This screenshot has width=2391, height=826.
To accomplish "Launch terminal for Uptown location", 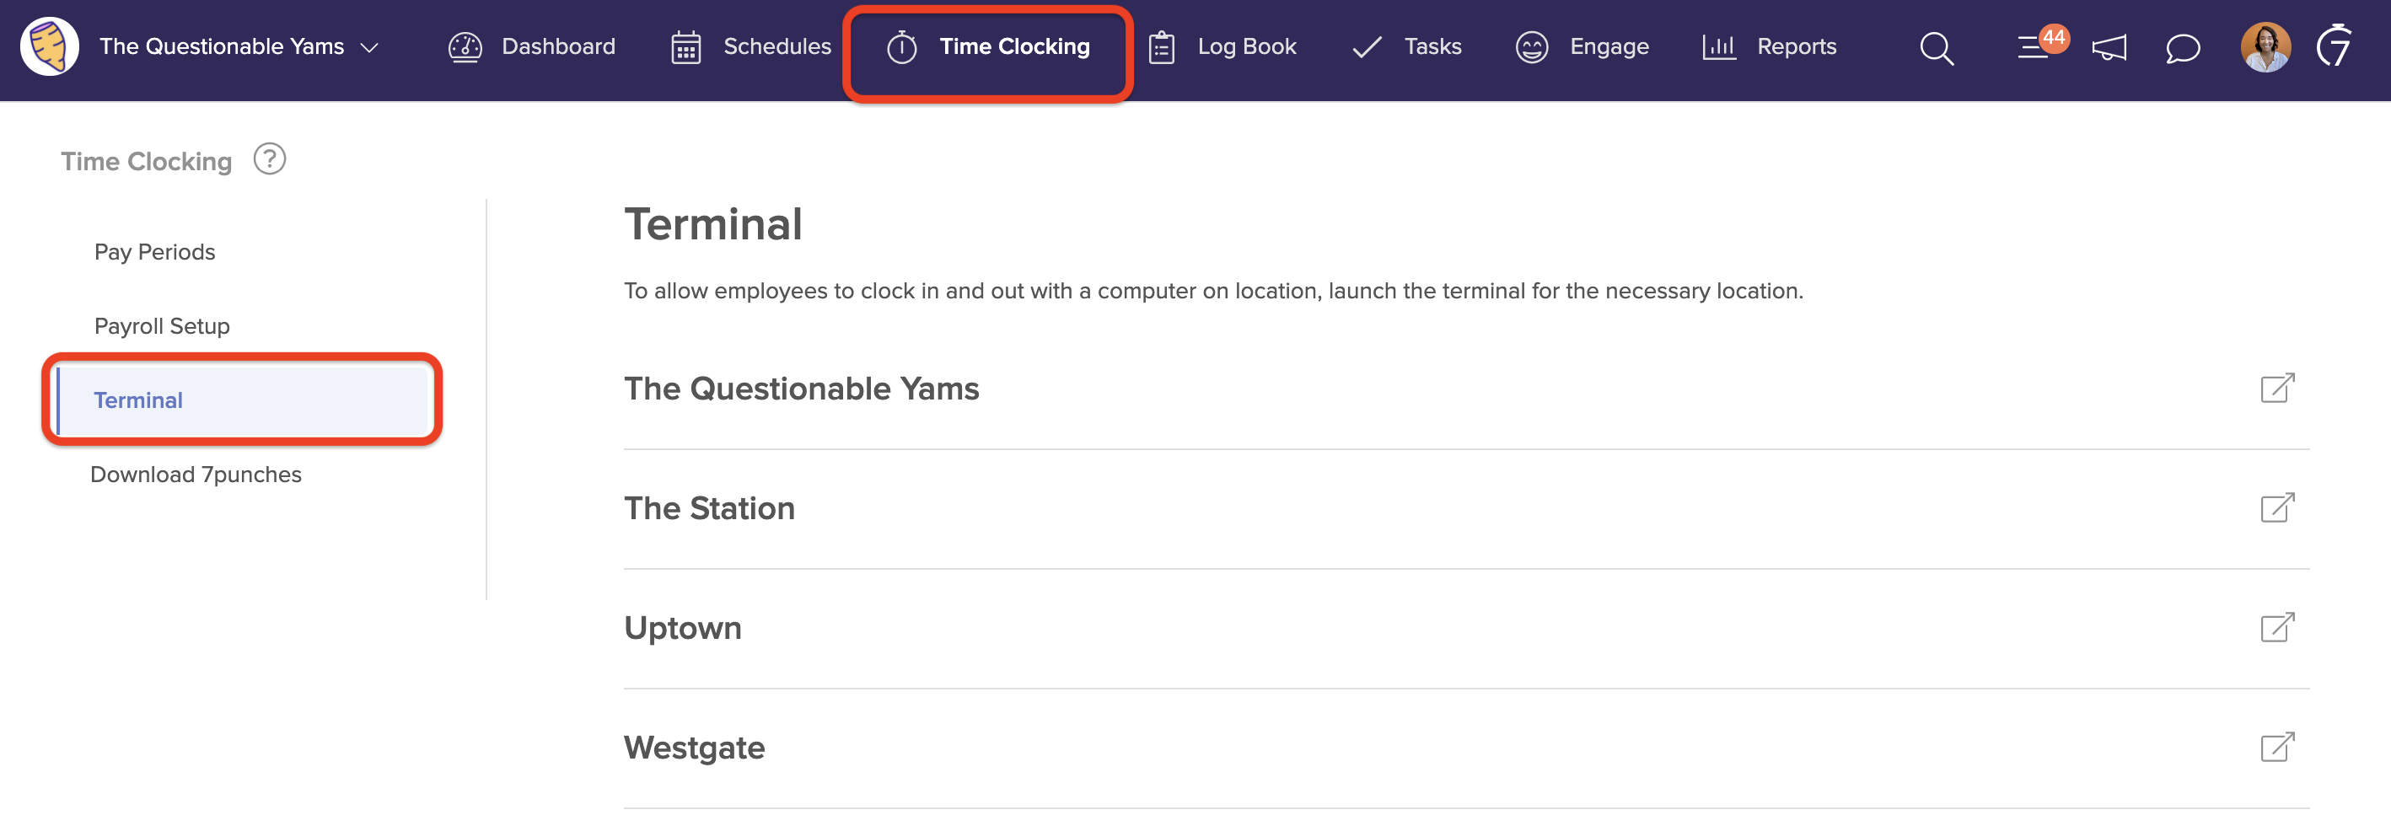I will click(x=2277, y=627).
